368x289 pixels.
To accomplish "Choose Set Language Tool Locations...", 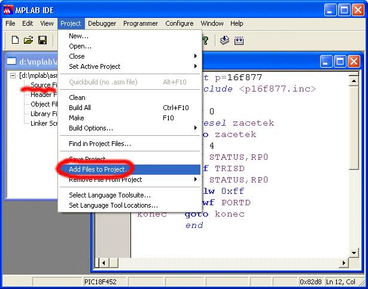I will coord(130,205).
